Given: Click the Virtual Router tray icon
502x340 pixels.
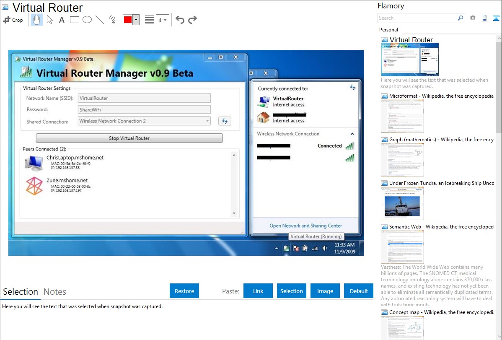Looking at the screenshot, I should (286, 248).
